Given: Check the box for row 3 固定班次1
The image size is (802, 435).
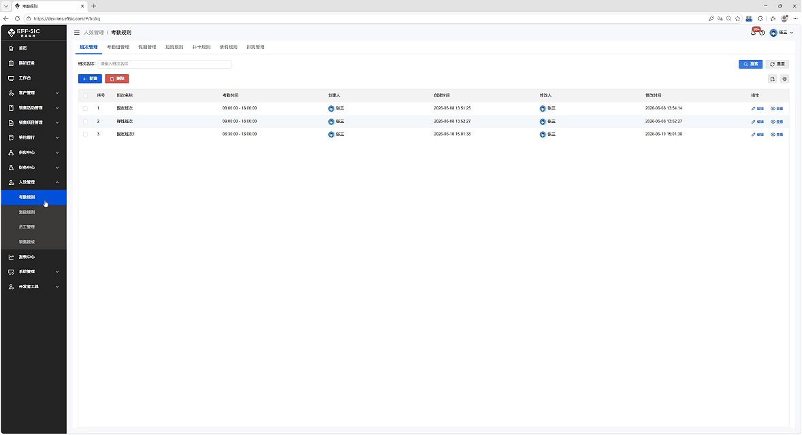Looking at the screenshot, I should pos(85,135).
